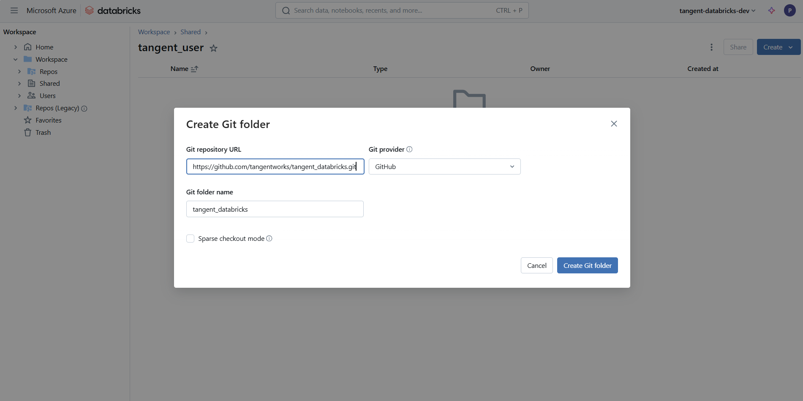Collapse the Workspace tree node

tap(16, 60)
